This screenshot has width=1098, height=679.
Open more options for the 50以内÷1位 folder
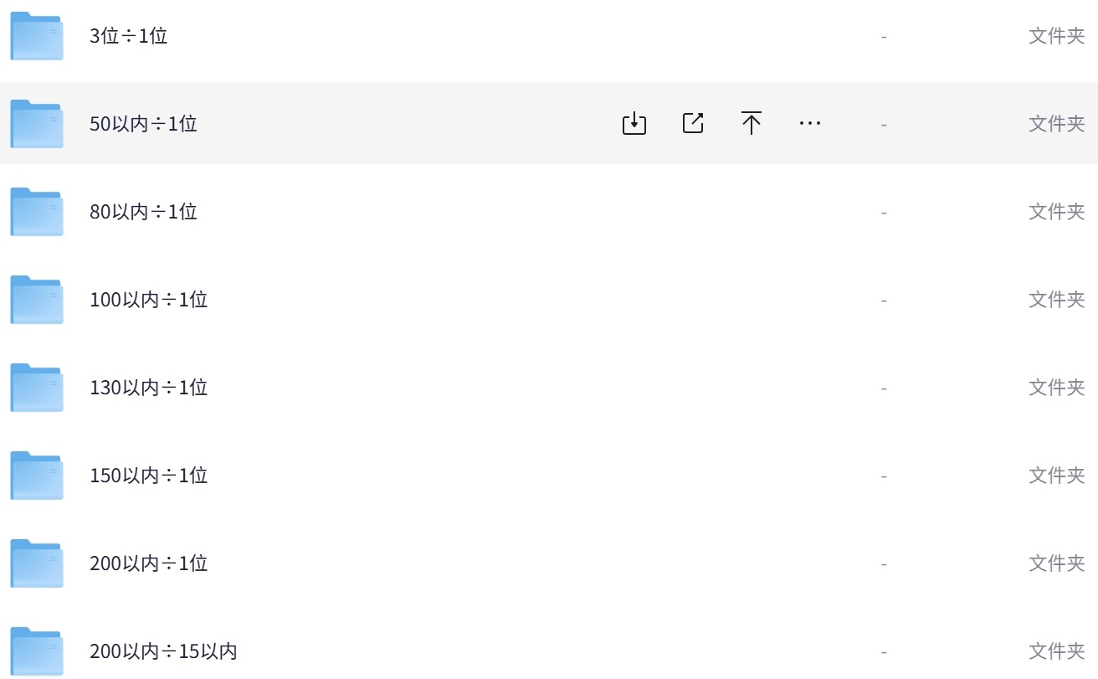click(810, 124)
